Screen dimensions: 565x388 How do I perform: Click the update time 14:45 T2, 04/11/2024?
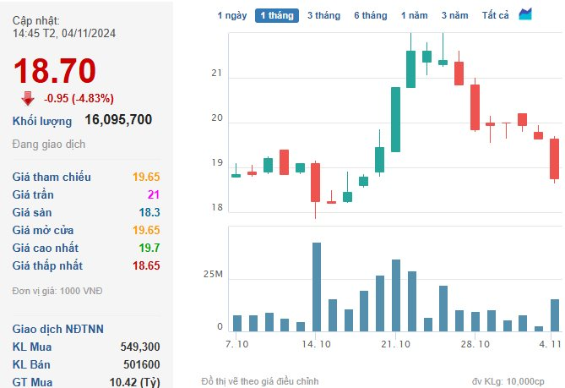click(64, 34)
